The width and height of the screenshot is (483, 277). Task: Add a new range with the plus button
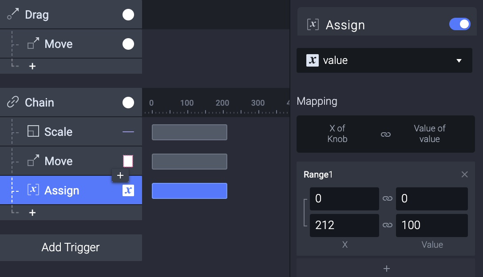coord(386,269)
